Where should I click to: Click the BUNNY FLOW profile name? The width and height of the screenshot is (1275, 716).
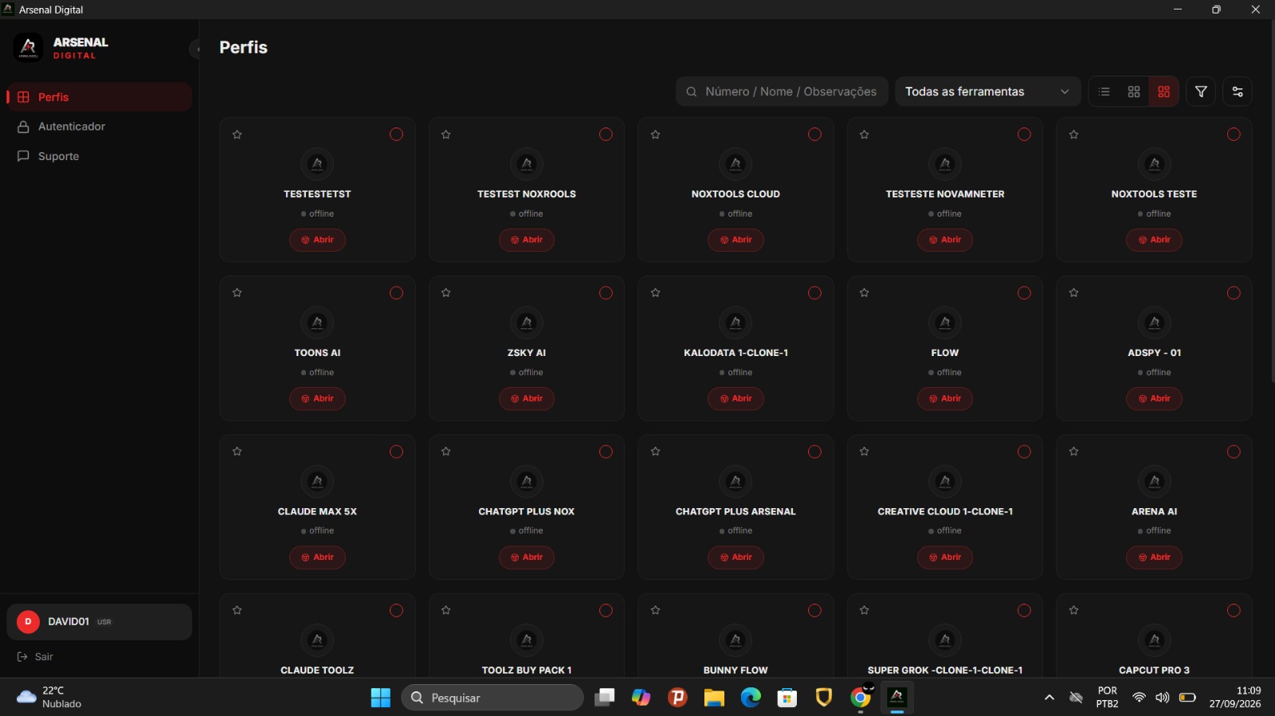[736, 671]
